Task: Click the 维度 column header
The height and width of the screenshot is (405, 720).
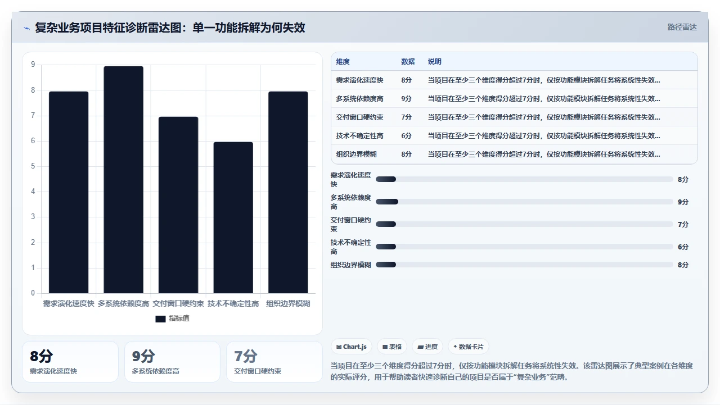Action: [x=343, y=62]
